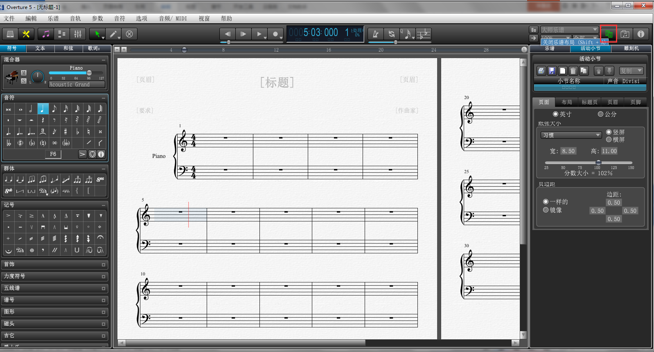The height and width of the screenshot is (352, 654).
Task: Open the wrench and screwdriver tools panel
Action: pyautogui.click(x=26, y=34)
